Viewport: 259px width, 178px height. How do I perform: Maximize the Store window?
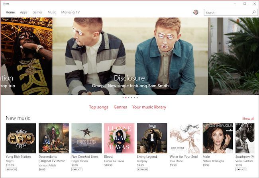click(x=245, y=4)
